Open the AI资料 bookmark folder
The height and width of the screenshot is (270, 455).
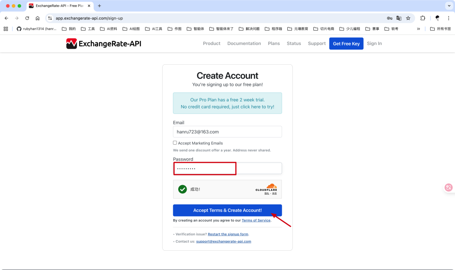(109, 29)
